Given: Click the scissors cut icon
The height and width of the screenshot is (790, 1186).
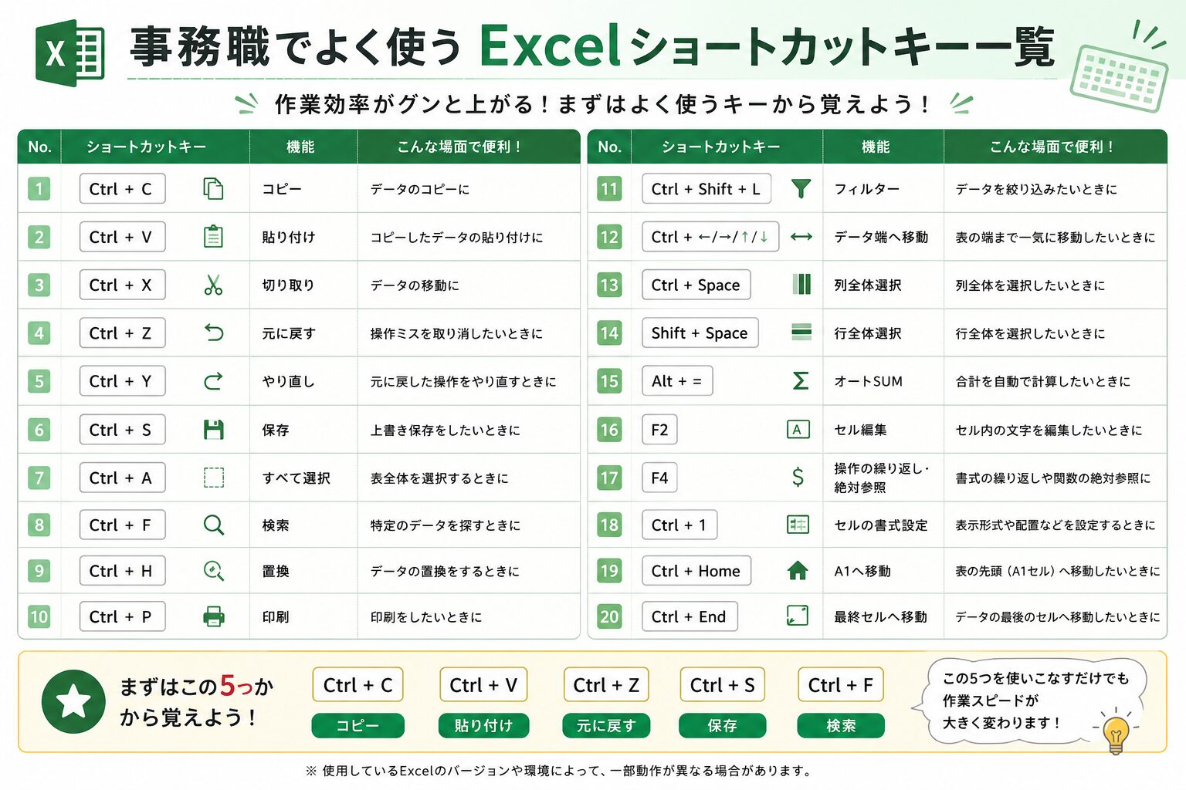Looking at the screenshot, I should (213, 285).
